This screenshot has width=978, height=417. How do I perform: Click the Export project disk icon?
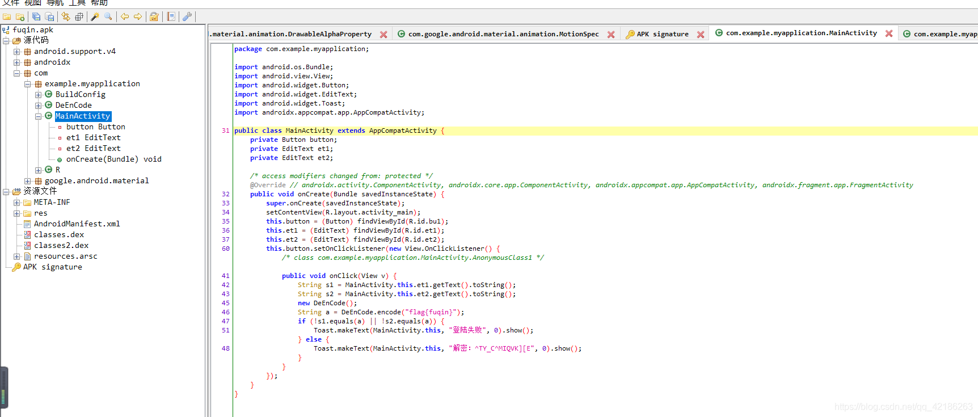pyautogui.click(x=49, y=17)
